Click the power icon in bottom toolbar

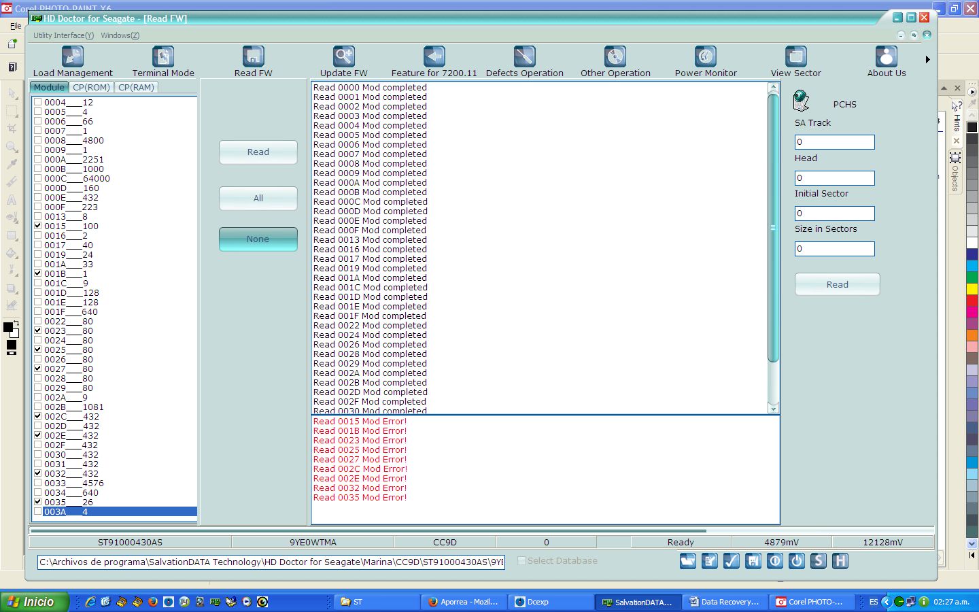(x=797, y=561)
